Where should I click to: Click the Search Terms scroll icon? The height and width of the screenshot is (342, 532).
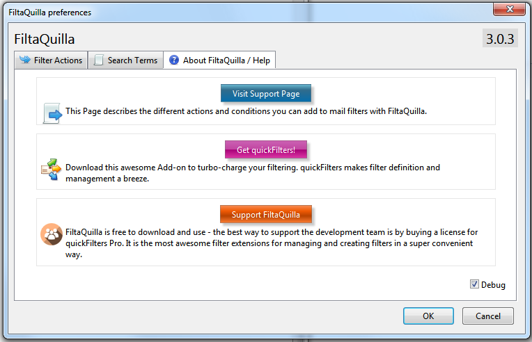pos(99,60)
